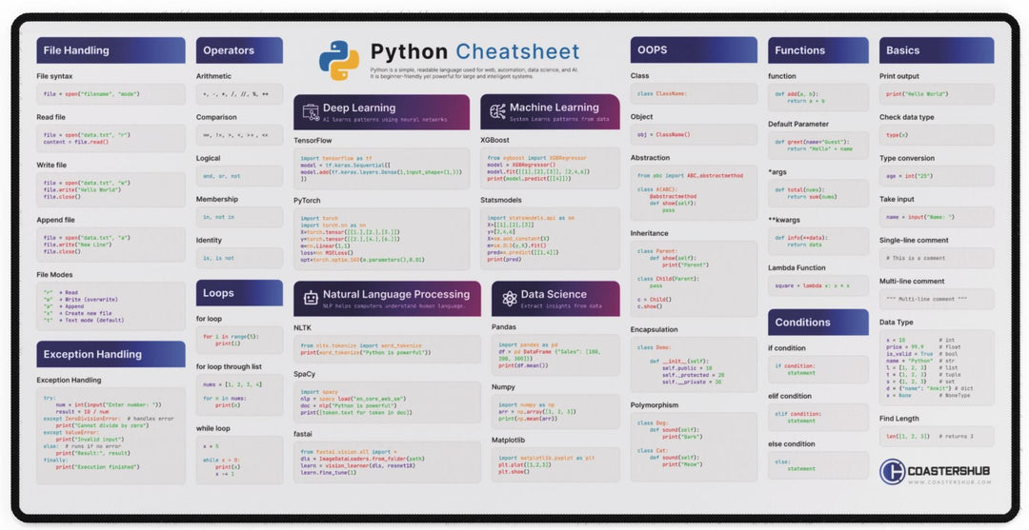The width and height of the screenshot is (1029, 530).
Task: Click the "Membership" operators label
Action: [x=217, y=199]
